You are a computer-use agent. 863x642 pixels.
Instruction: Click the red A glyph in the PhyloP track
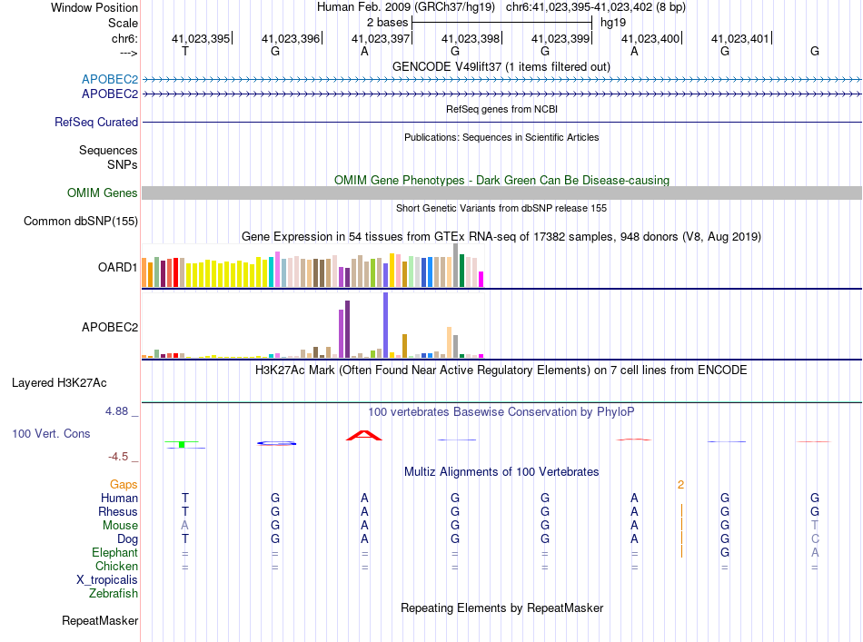(x=363, y=435)
